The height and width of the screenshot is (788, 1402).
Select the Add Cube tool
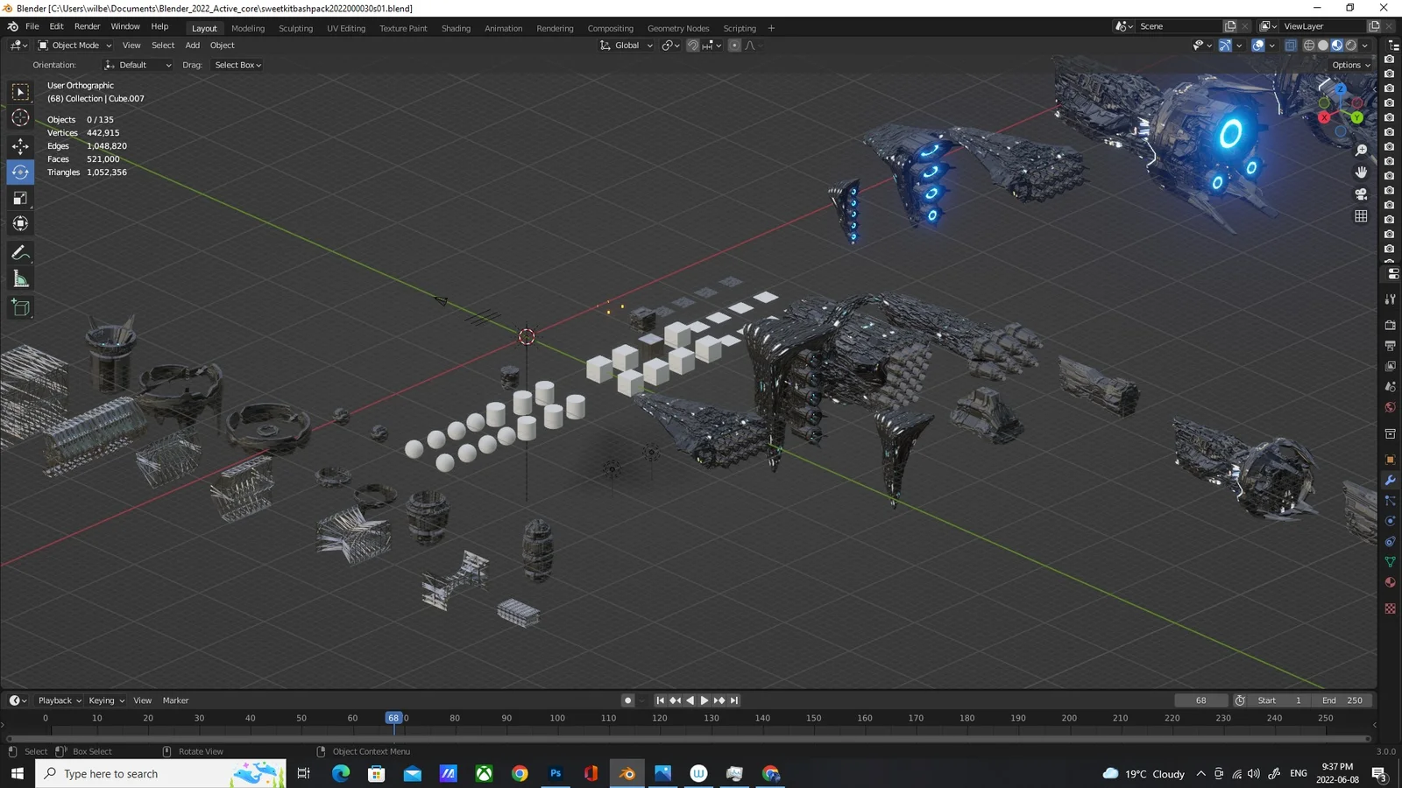pos(20,306)
